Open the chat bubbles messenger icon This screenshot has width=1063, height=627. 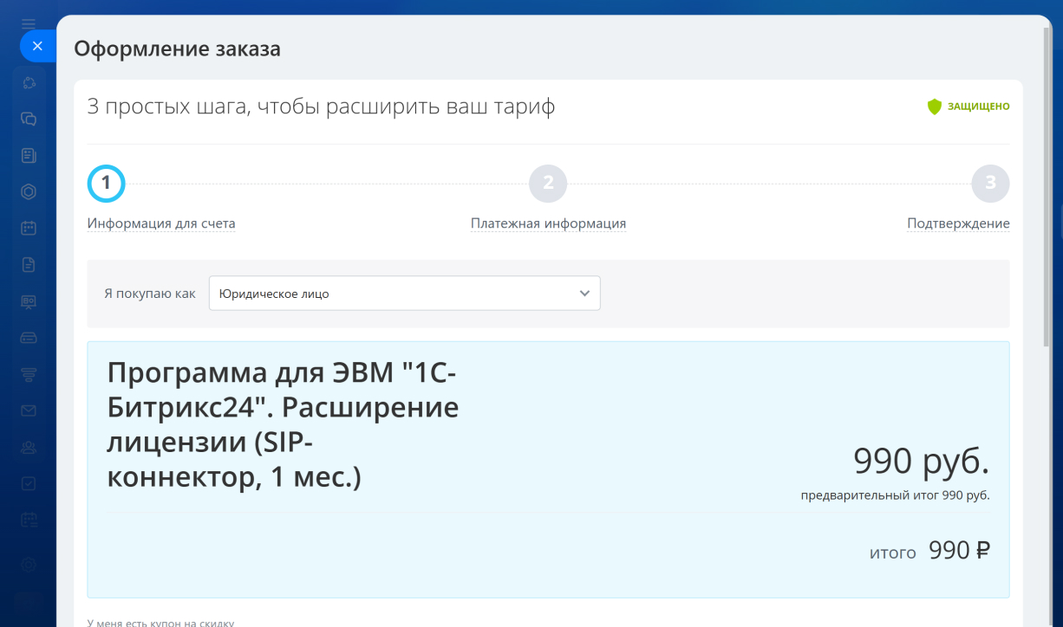pos(29,120)
